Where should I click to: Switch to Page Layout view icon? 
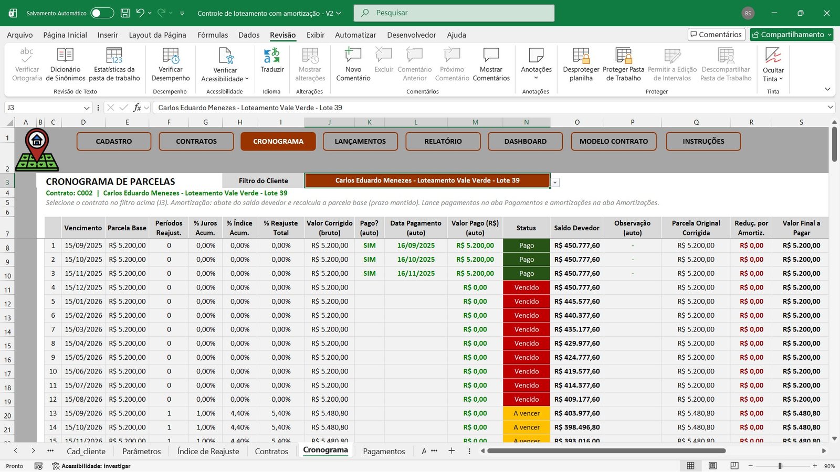tap(712, 466)
